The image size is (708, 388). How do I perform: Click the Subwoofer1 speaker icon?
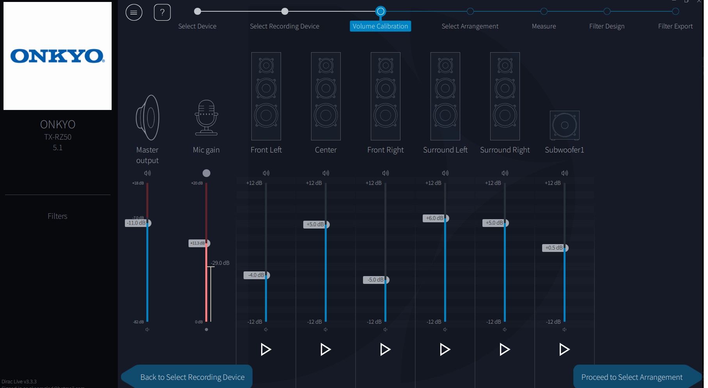click(x=564, y=125)
